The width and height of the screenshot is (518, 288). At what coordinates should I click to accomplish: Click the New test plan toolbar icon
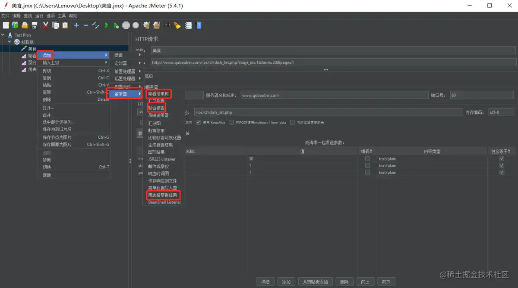6,25
